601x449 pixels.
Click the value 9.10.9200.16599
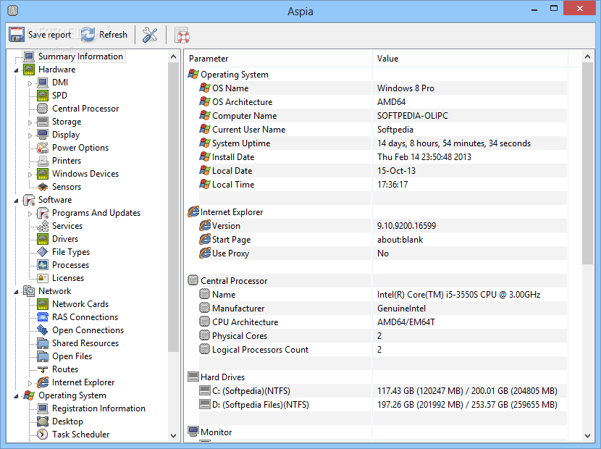click(406, 226)
